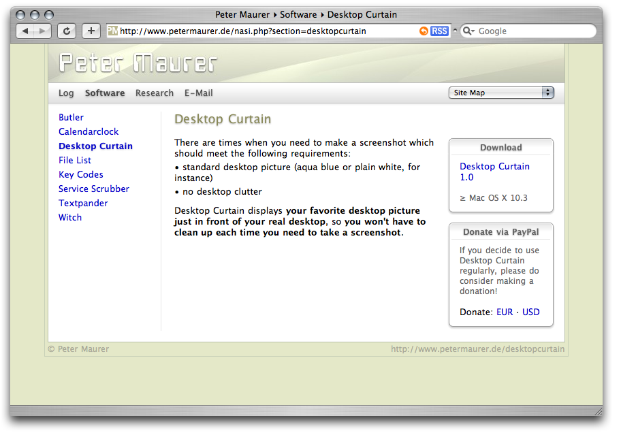
Task: Donate in EUR via PayPal
Action: 505,312
